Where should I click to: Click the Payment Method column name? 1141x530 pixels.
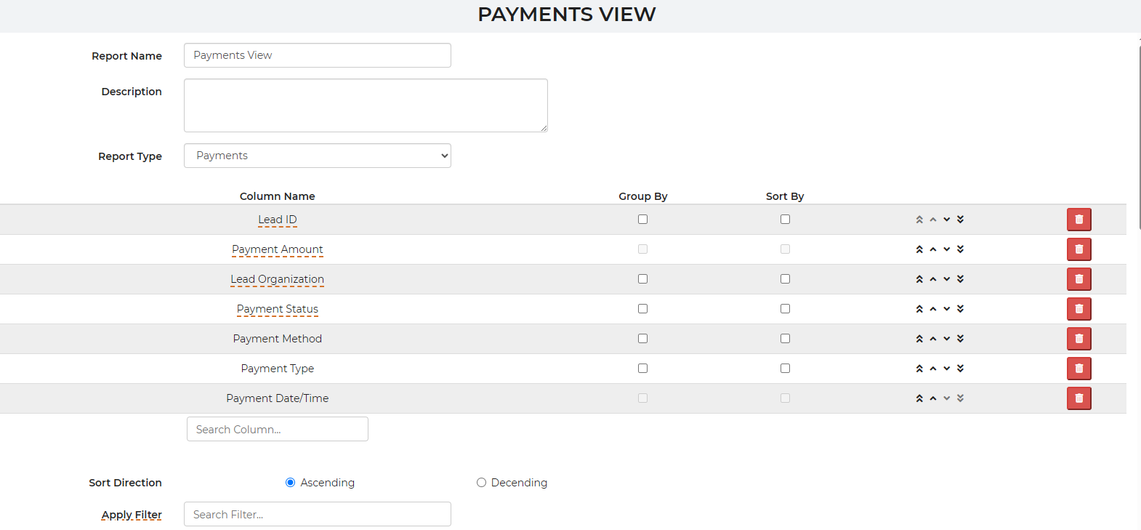click(x=278, y=339)
